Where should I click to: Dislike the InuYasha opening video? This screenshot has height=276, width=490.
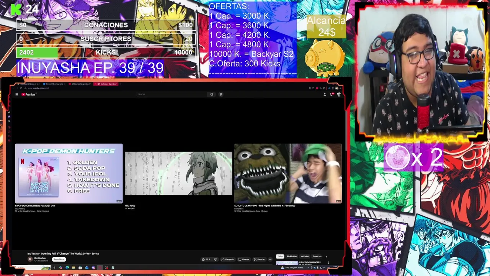click(x=215, y=259)
